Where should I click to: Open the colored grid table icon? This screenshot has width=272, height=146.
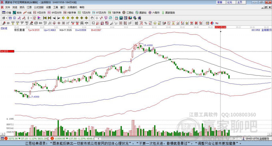(x=207, y=23)
